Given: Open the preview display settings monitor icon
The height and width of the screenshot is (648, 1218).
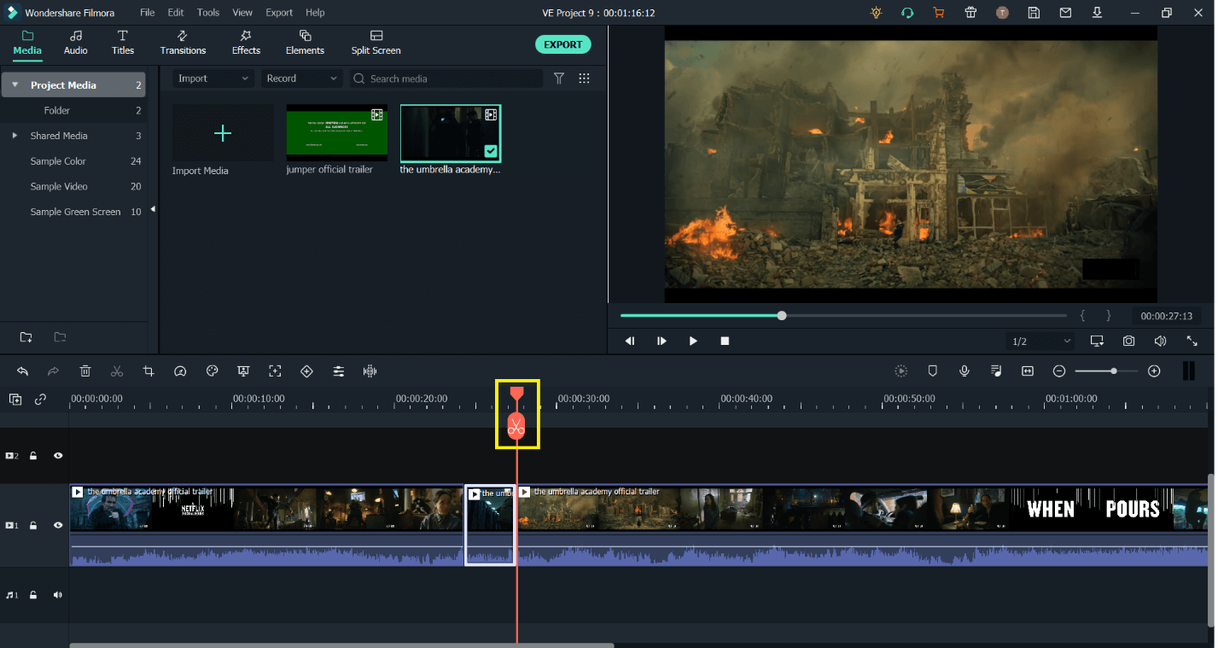Looking at the screenshot, I should pos(1097,341).
